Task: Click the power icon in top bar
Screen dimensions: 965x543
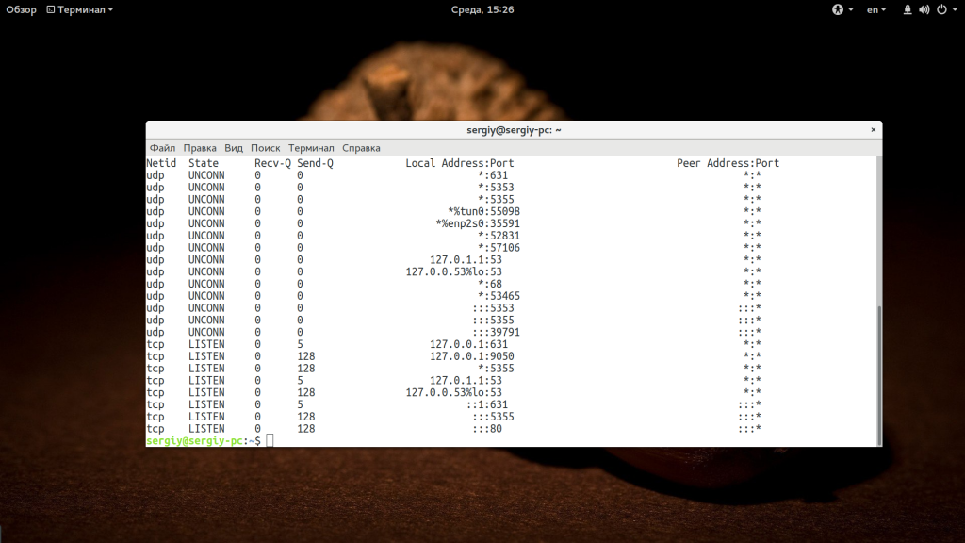Action: [x=940, y=9]
